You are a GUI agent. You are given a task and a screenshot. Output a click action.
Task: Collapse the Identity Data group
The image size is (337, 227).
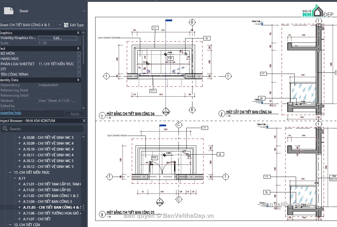tap(78, 80)
